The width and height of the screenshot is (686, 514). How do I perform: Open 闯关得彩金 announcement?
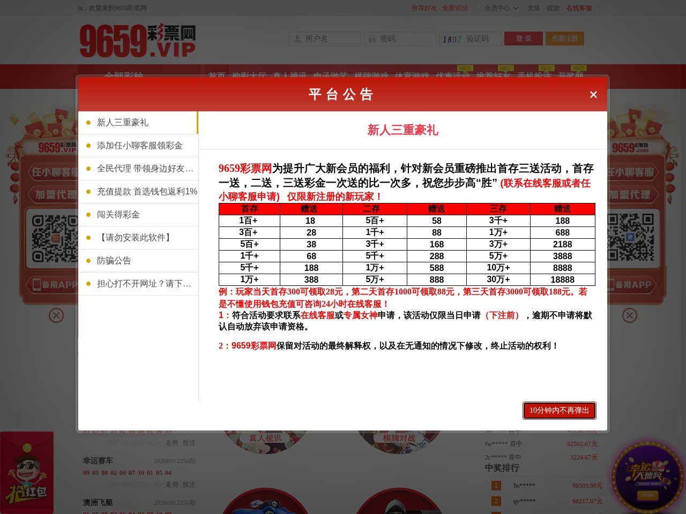(138, 215)
